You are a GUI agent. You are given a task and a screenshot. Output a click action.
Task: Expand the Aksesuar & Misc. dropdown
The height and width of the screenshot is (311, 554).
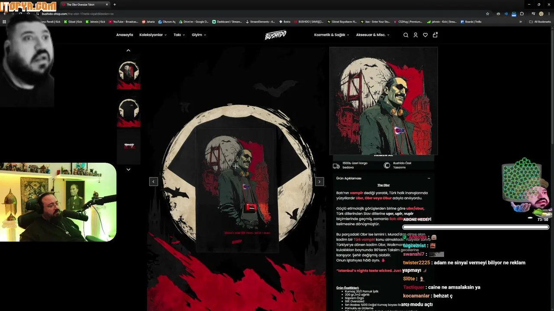(373, 35)
